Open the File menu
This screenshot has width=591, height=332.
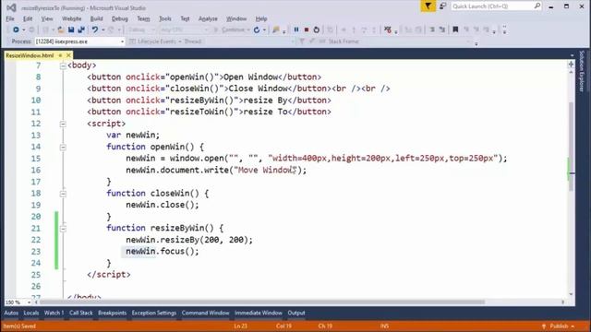[x=10, y=18]
